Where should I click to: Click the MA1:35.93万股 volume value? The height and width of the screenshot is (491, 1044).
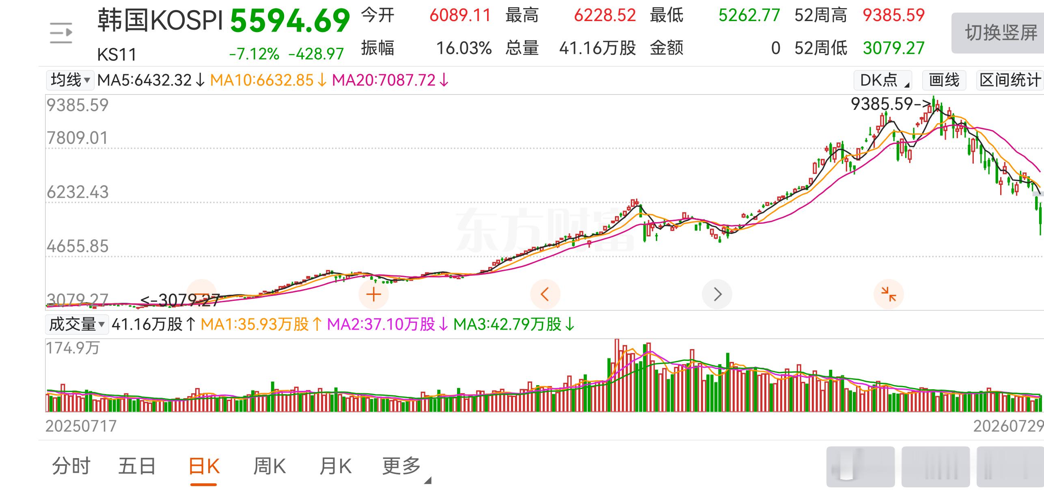click(261, 324)
